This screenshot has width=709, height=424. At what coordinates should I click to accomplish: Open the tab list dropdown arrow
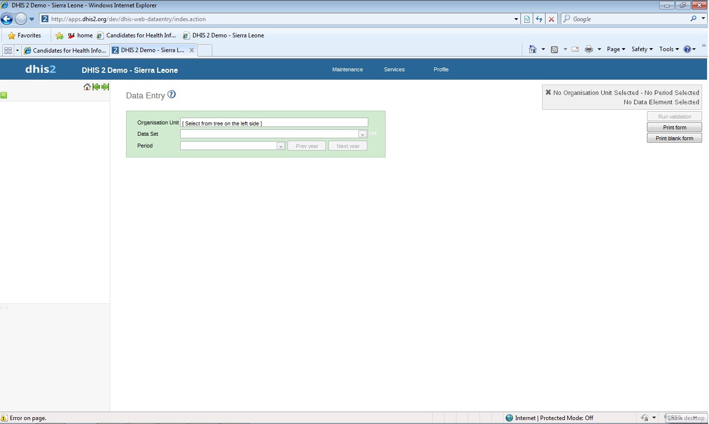[17, 50]
